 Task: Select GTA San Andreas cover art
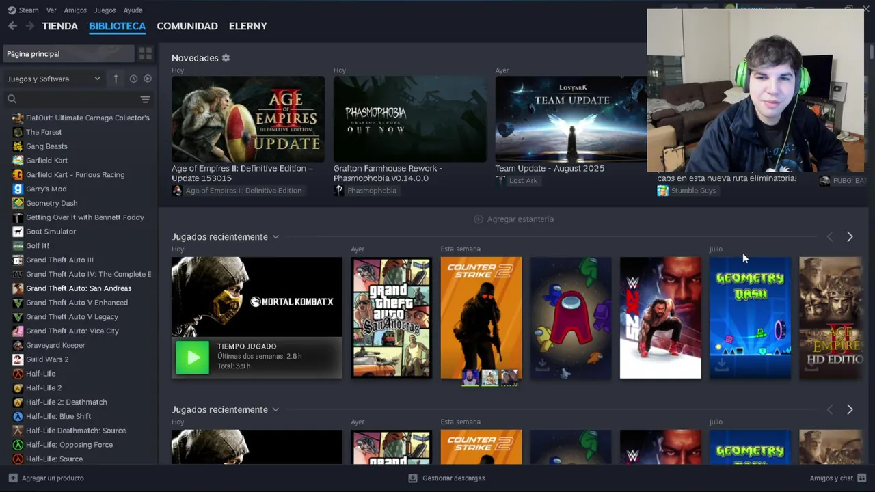pyautogui.click(x=391, y=318)
